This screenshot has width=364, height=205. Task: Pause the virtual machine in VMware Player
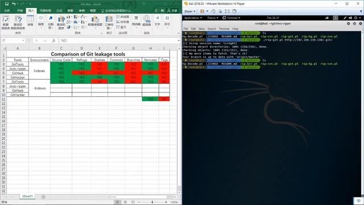pos(202,11)
